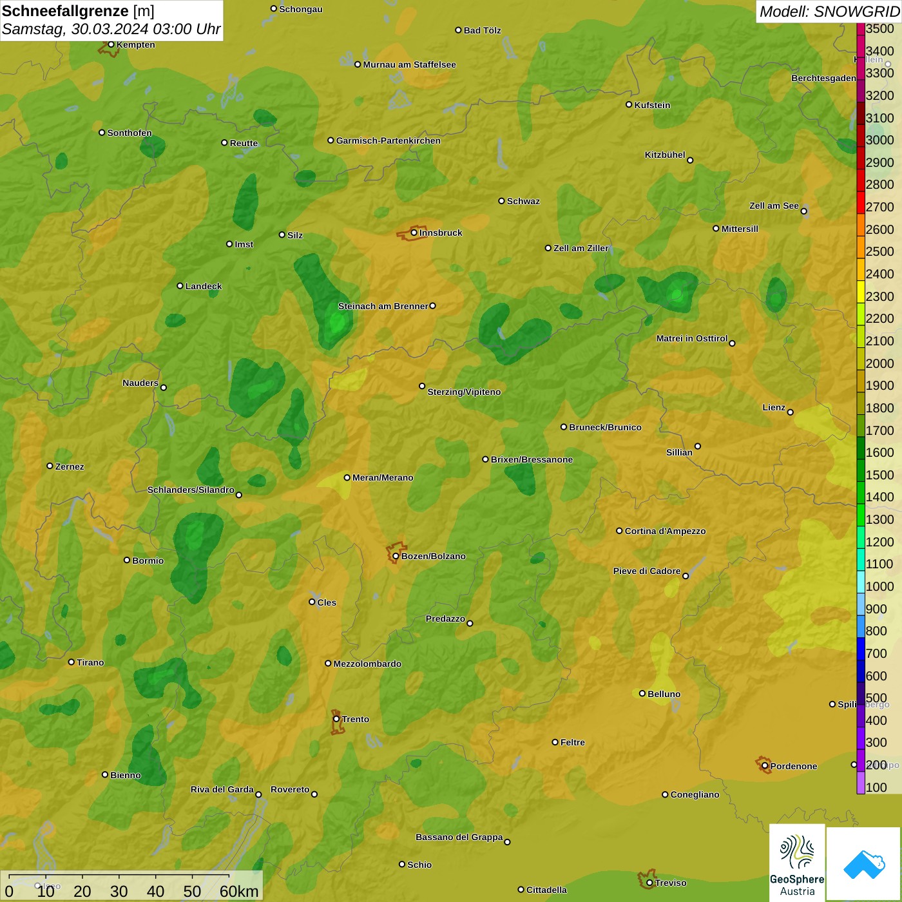Click the Innsbruck city label

(x=441, y=233)
